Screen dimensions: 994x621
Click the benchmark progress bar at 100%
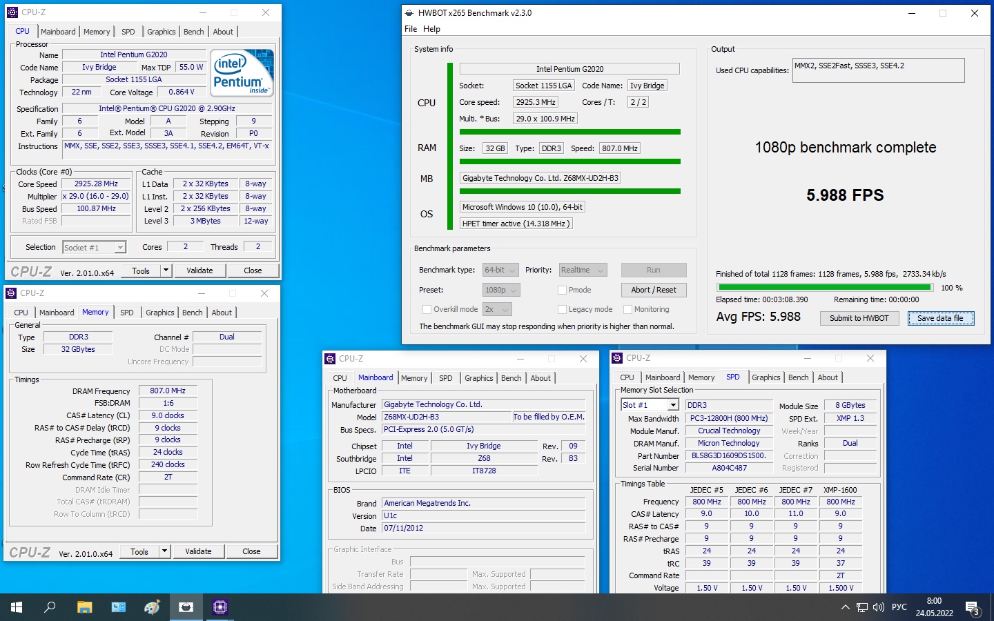point(825,287)
